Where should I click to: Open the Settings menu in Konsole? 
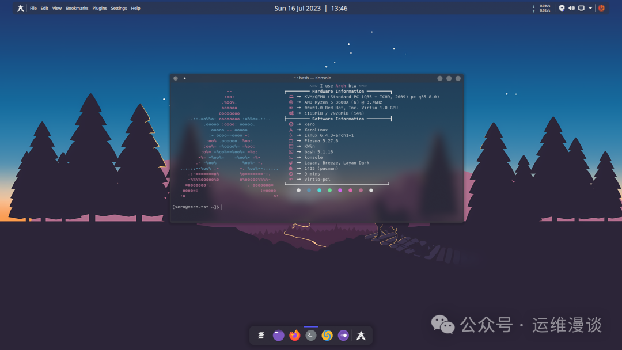click(118, 8)
